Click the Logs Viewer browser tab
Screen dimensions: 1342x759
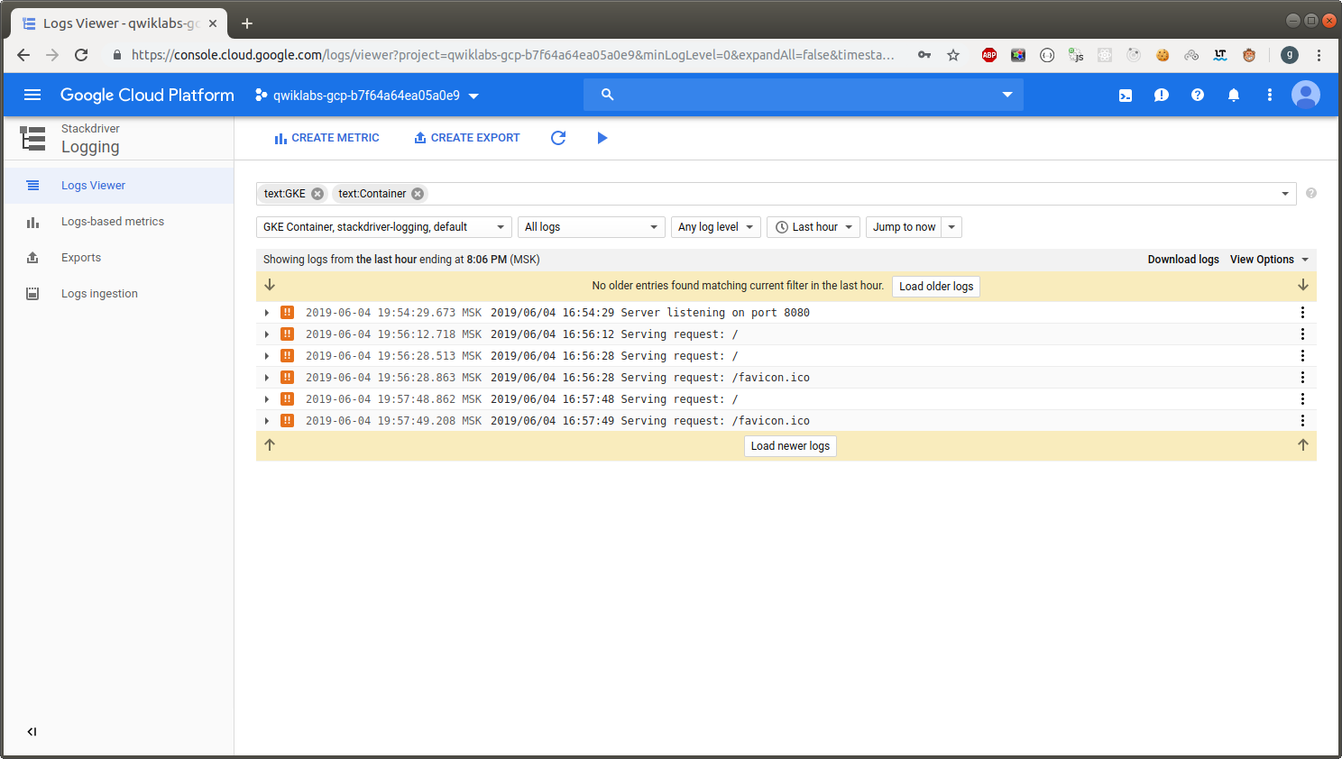pos(118,23)
